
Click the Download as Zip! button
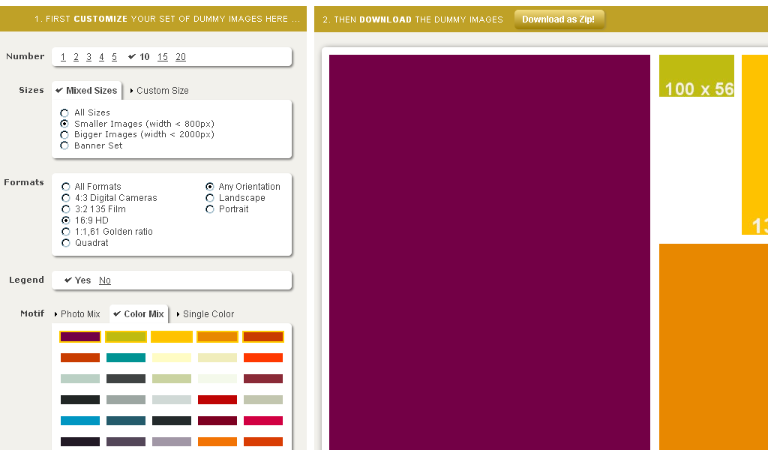pos(559,19)
